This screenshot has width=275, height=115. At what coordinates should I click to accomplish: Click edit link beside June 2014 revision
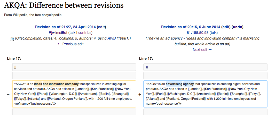(x=226, y=27)
